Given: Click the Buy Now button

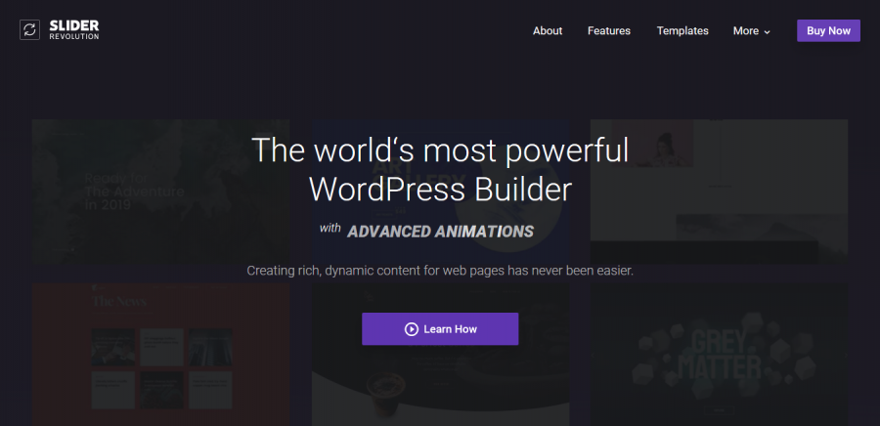Looking at the screenshot, I should coord(828,31).
